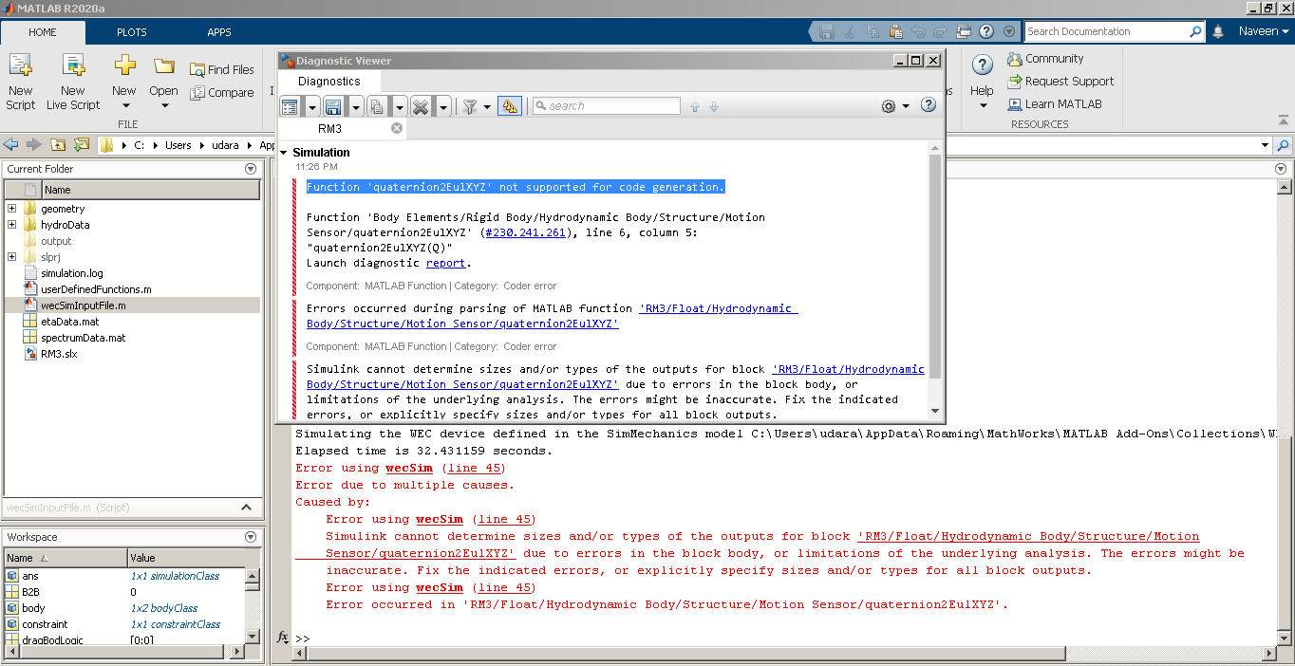Open the Naveen account dropdown
Viewport: 1295px width, 666px height.
click(1264, 31)
